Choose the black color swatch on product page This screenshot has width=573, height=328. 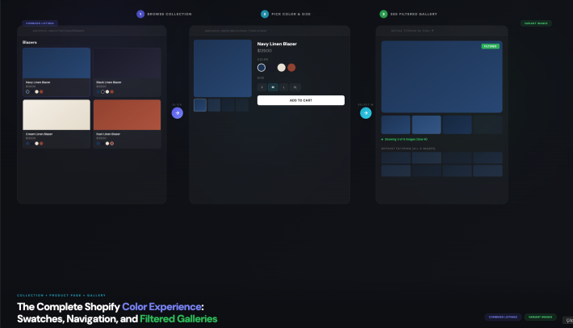[271, 68]
